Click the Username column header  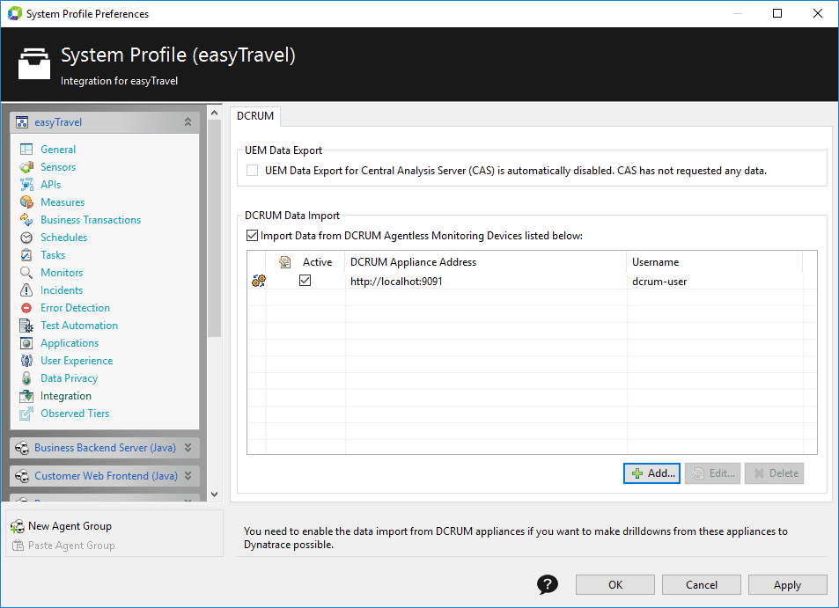(715, 262)
